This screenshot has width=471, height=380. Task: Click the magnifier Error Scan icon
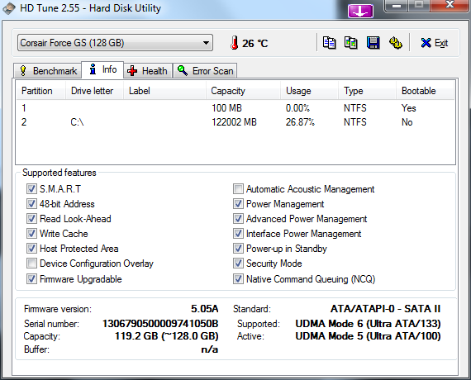click(183, 70)
